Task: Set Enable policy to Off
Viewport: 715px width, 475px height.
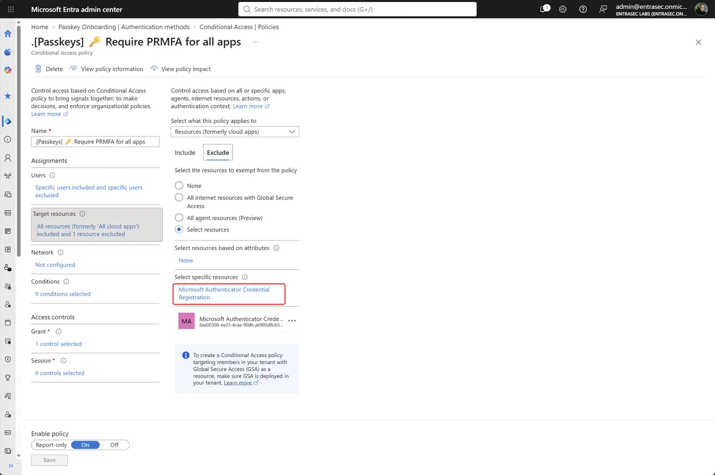Action: [x=114, y=445]
